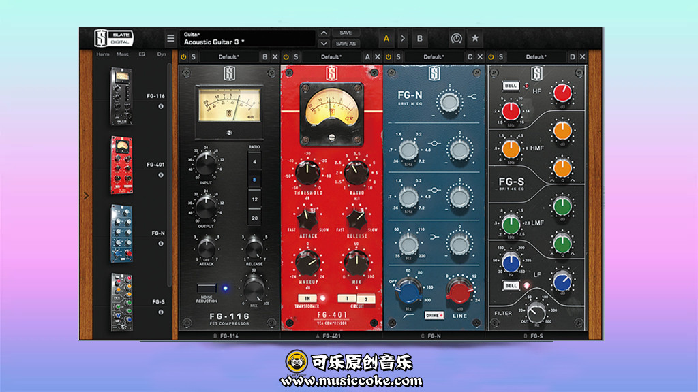Toggle FG-S LF BELL button

[x=511, y=285]
